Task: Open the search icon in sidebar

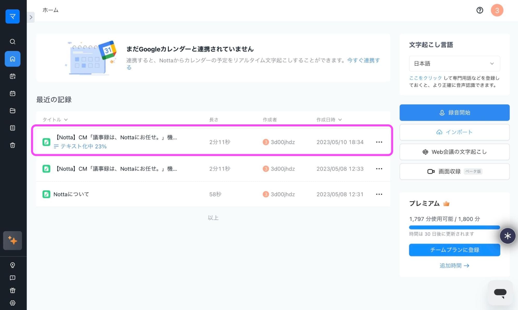Action: [x=12, y=42]
